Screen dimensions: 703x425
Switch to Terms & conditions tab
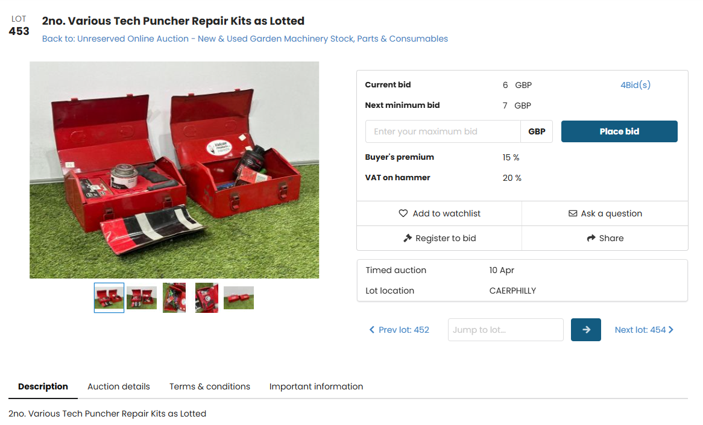click(x=209, y=386)
